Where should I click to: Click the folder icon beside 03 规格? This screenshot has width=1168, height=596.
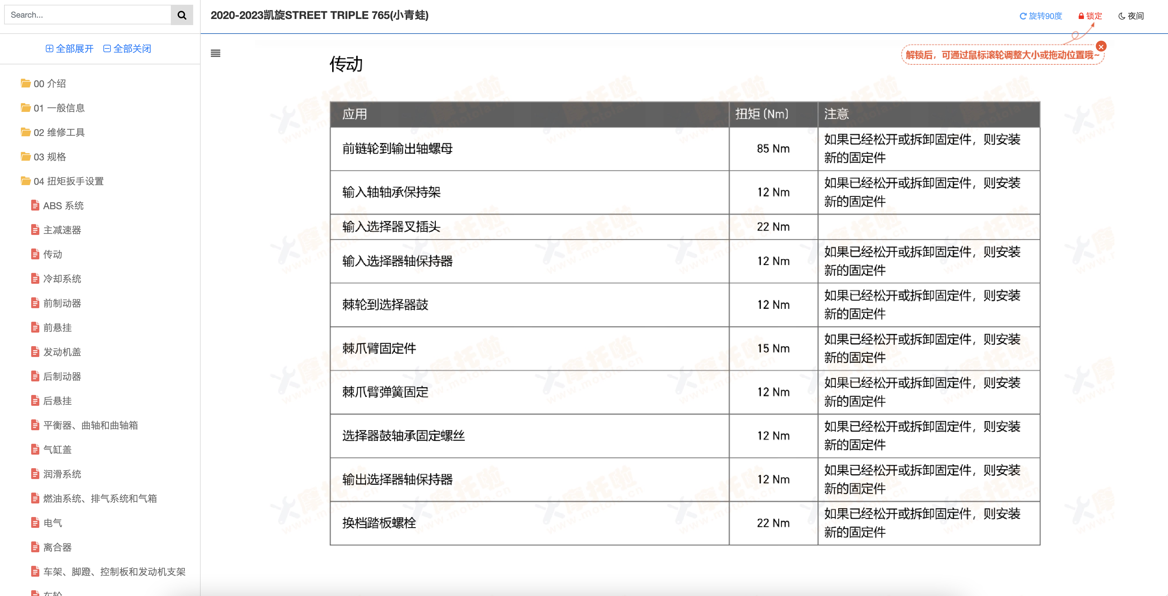(x=25, y=157)
